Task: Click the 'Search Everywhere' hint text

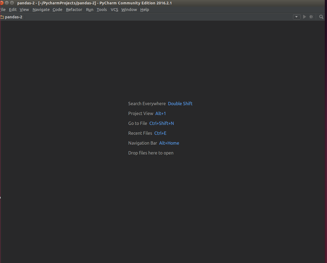Action: pos(147,104)
